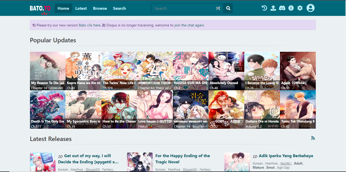Click Adik Iparku release thumbnail
346x172 pixels.
(237, 162)
